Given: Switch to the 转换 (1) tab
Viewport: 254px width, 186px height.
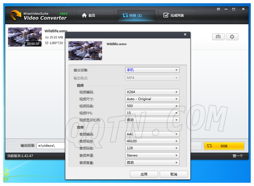Looking at the screenshot, I should (x=136, y=15).
